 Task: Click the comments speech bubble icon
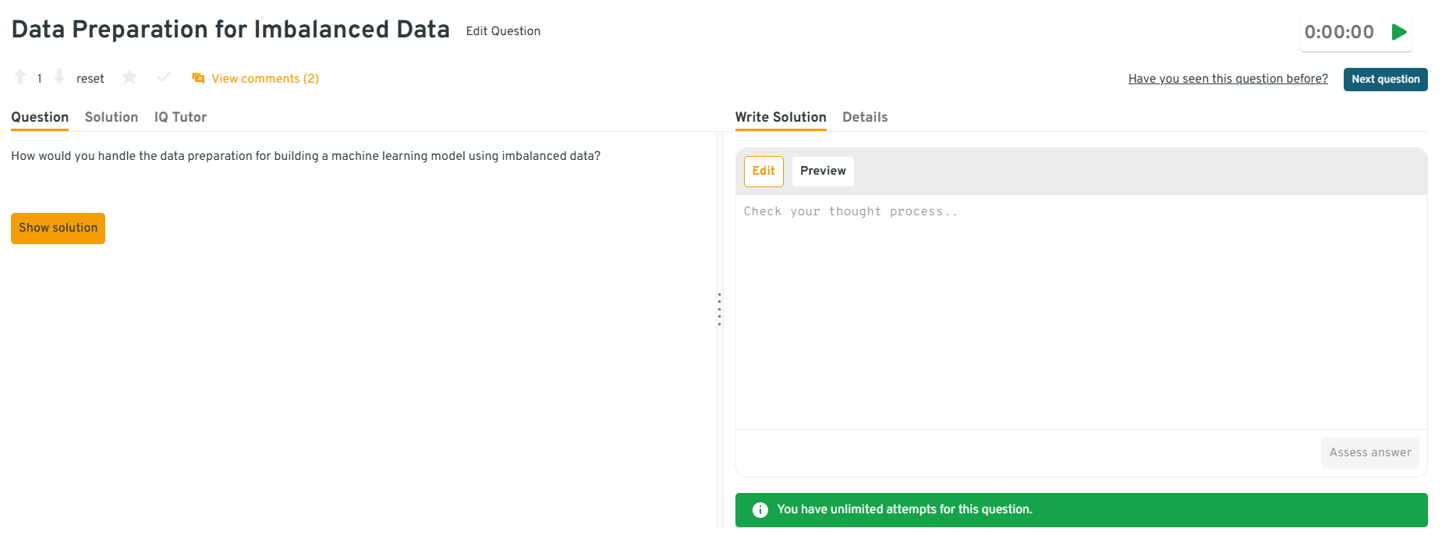[198, 79]
